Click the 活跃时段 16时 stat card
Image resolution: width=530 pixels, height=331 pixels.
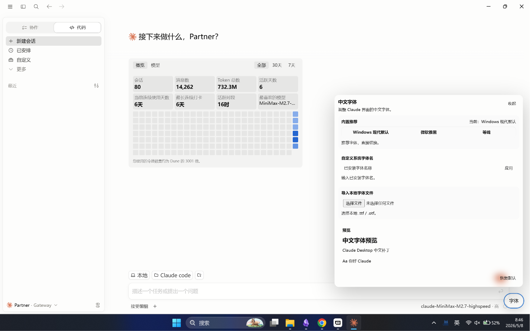(236, 101)
